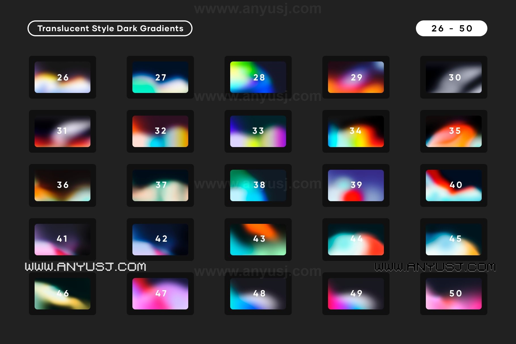The height and width of the screenshot is (344, 516).
Task: Click the 26 - 50 range badge
Action: point(451,28)
